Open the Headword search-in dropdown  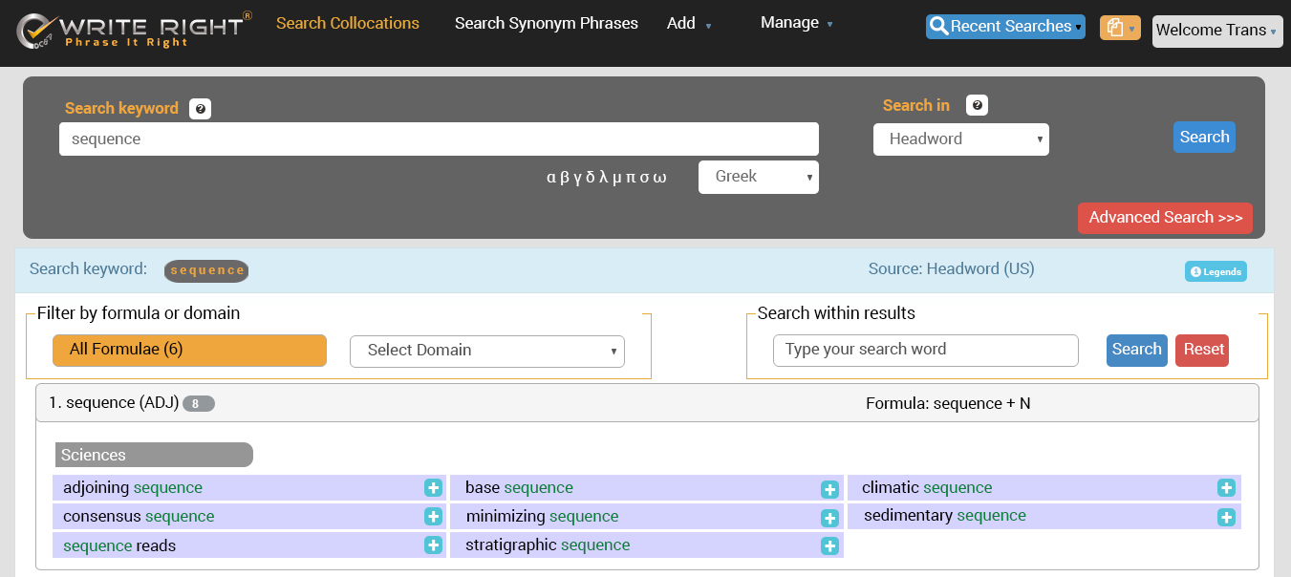click(x=960, y=139)
